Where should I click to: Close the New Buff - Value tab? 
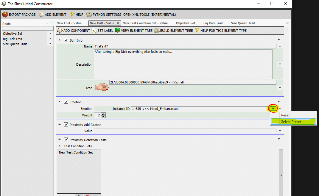pos(118,23)
